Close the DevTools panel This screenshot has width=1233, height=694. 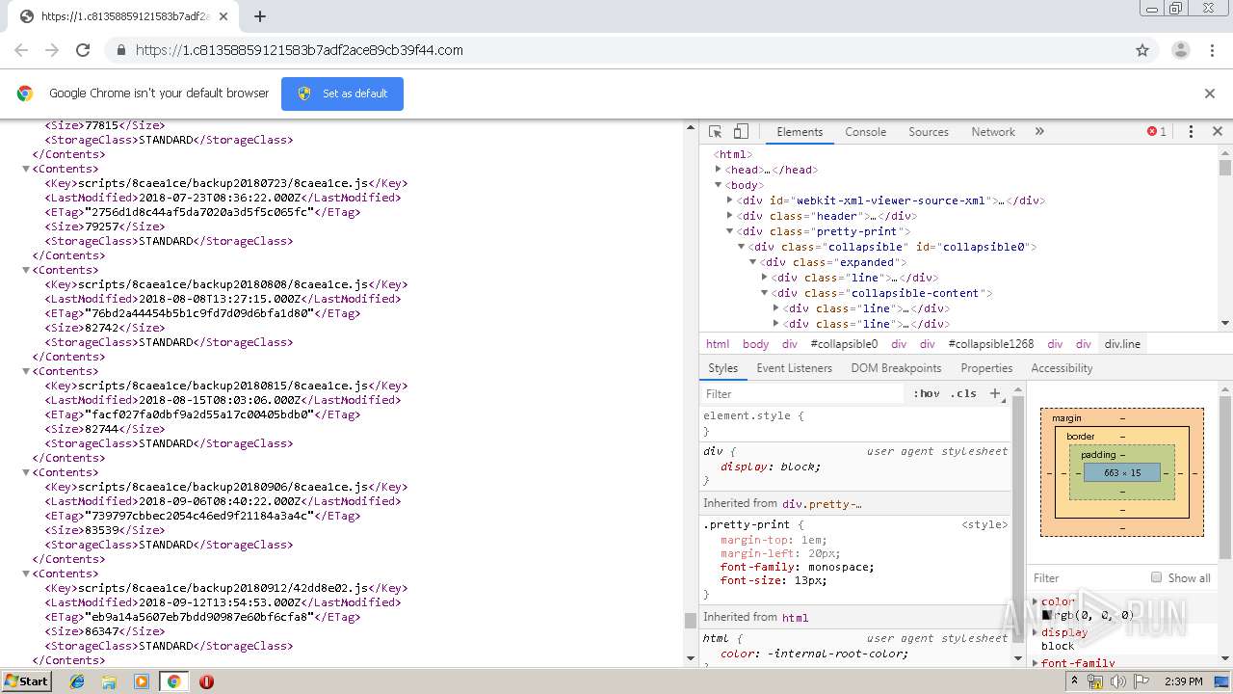click(x=1218, y=132)
